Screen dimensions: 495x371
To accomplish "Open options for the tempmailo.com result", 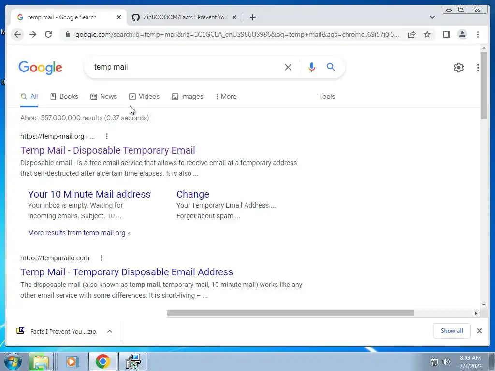I will pyautogui.click(x=102, y=258).
